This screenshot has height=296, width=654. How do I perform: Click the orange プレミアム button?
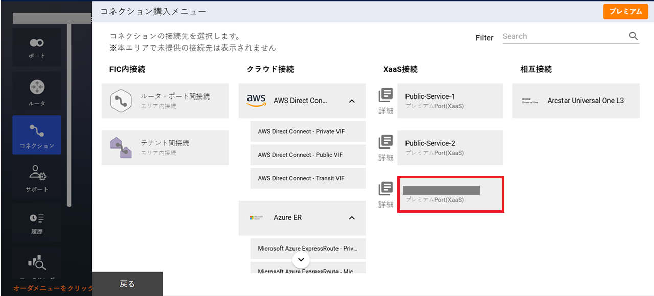click(625, 11)
